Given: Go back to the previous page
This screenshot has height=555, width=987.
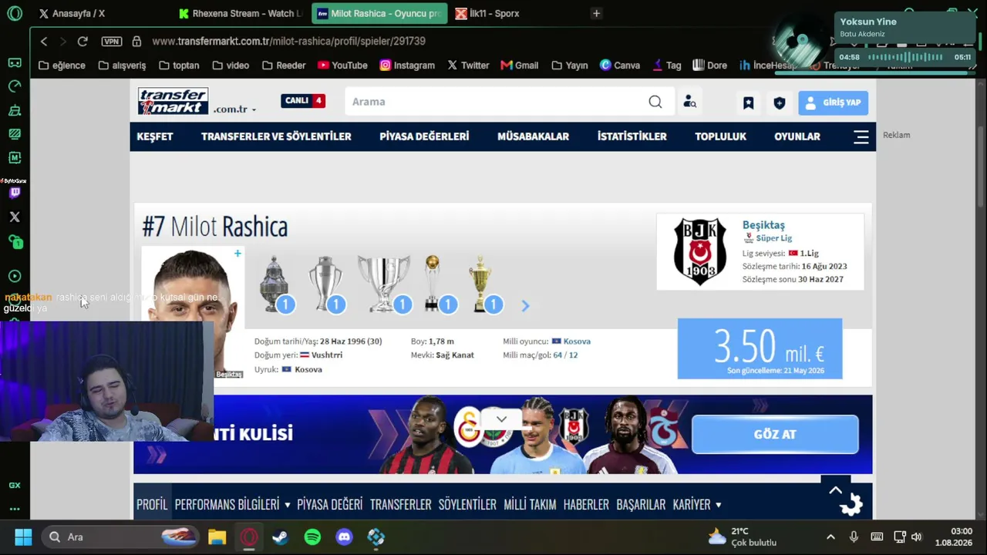Looking at the screenshot, I should coord(44,41).
